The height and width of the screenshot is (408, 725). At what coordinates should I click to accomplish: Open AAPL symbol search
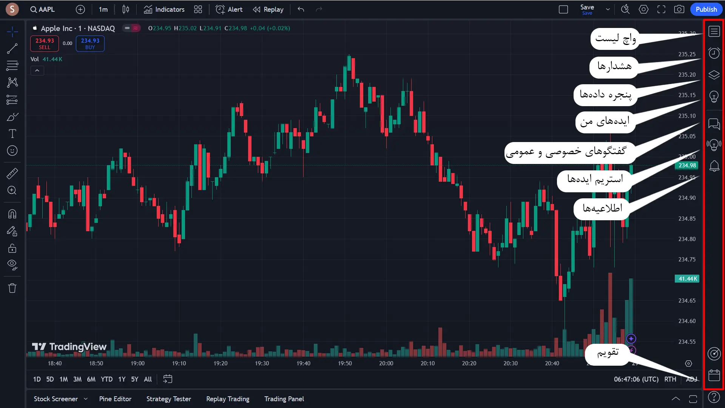(43, 9)
